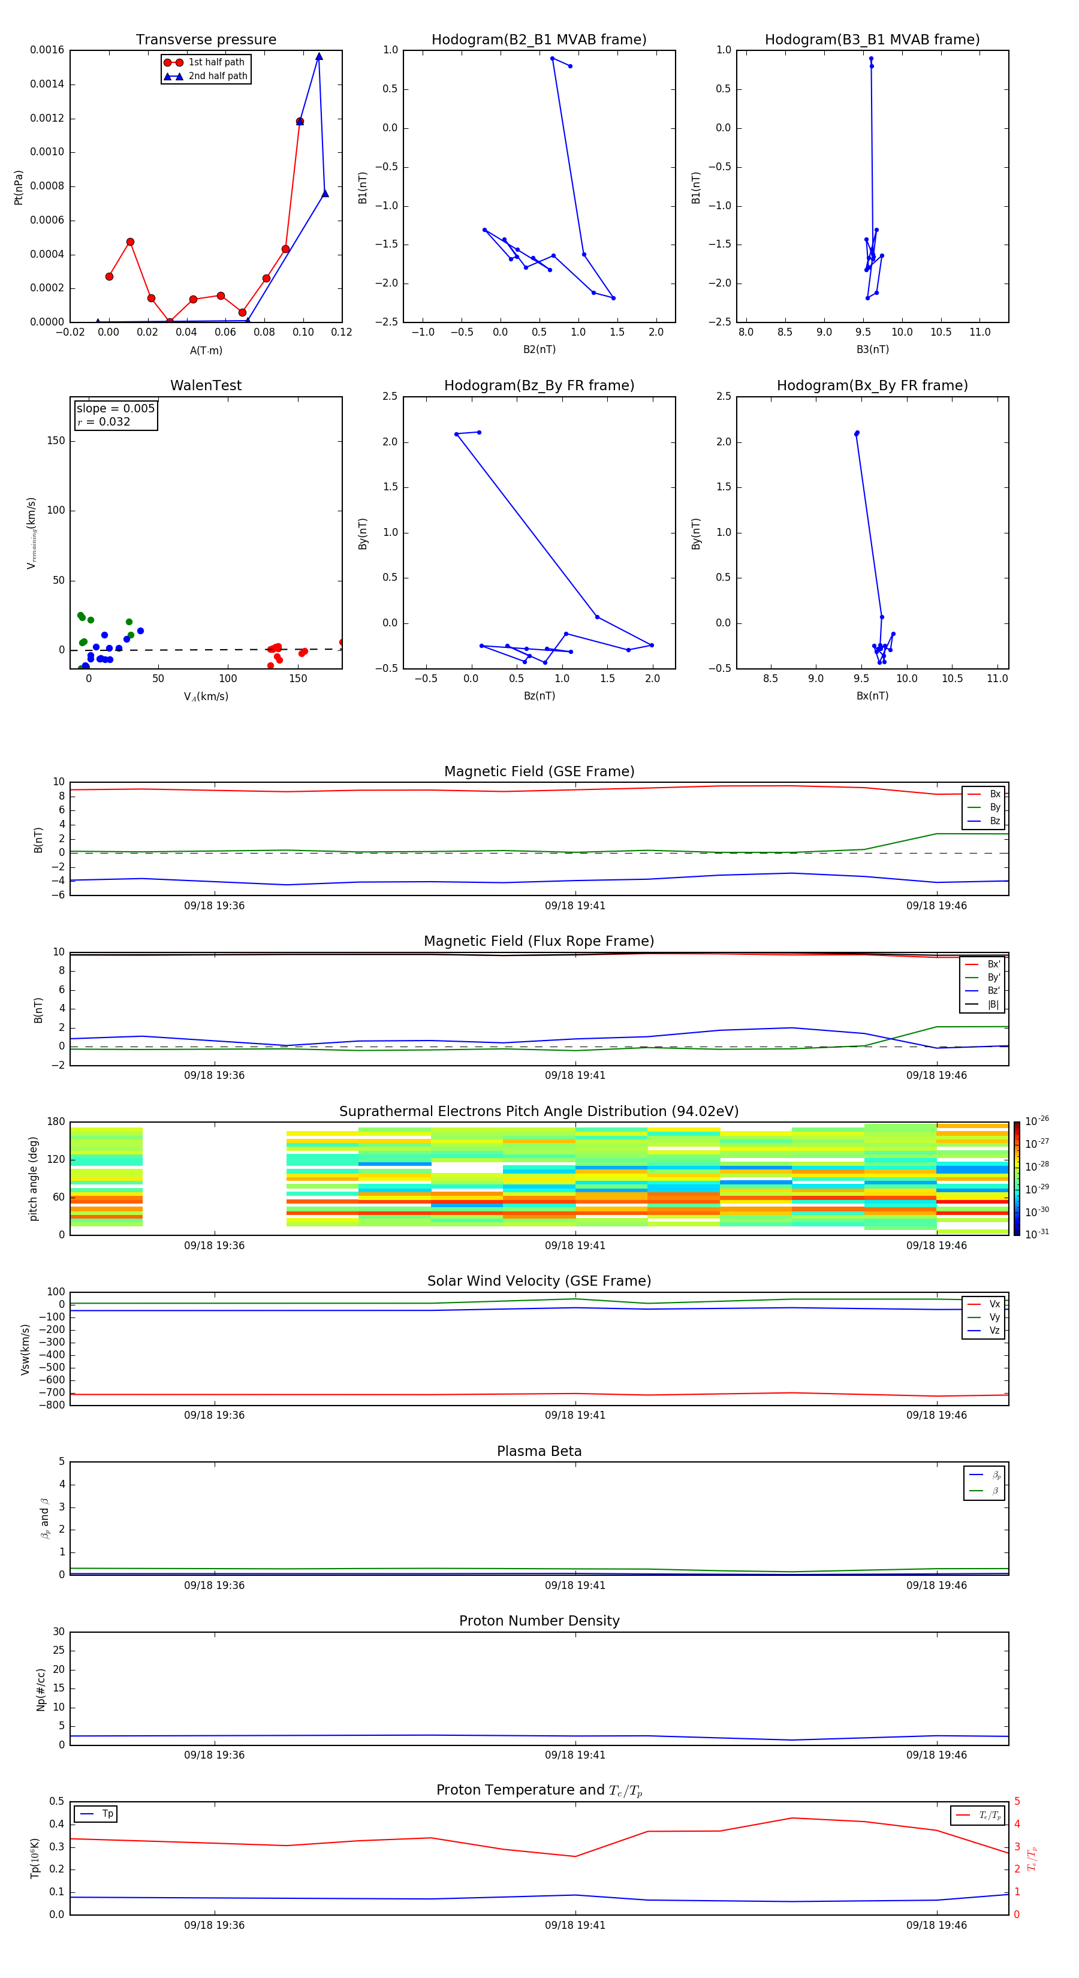
Task: Click the 'Vsw(km/s)' y-axis label
Action: point(25,1349)
